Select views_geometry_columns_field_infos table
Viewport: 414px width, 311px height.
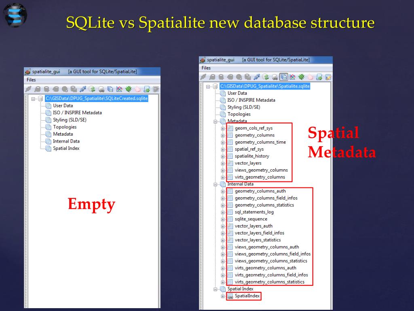(x=272, y=254)
